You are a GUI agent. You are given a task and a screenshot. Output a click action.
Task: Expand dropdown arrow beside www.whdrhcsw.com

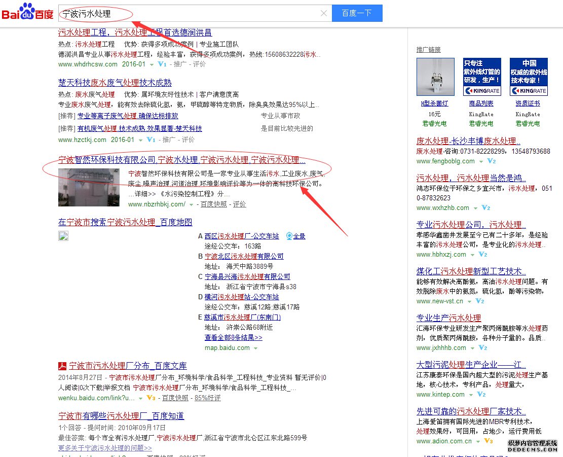[152, 65]
